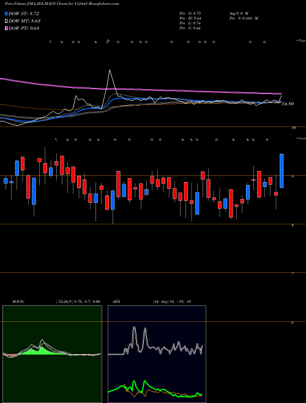
Task: Click the 'Pre C: 9.44' value
Action: pyautogui.click(x=190, y=28)
